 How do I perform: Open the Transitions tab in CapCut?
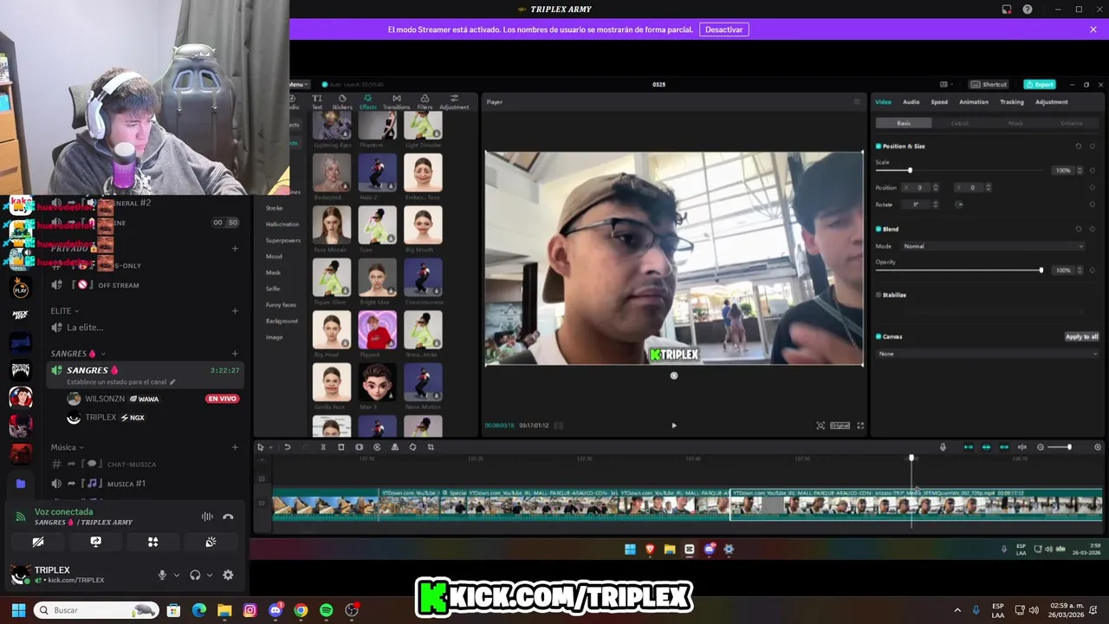[x=396, y=101]
